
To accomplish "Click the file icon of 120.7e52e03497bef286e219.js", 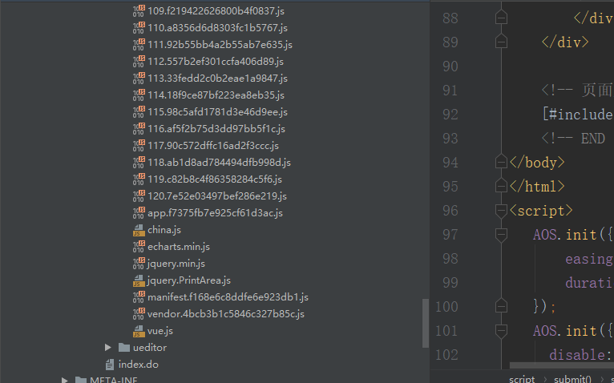I will click(139, 196).
